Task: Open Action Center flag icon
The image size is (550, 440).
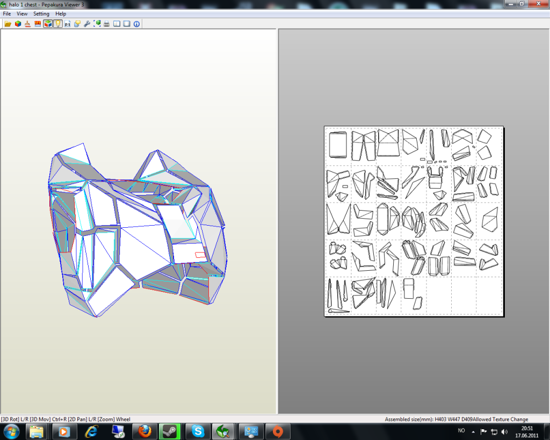Action: [483, 431]
